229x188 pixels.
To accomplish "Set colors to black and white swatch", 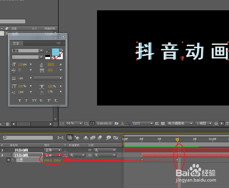I will point(48,57).
